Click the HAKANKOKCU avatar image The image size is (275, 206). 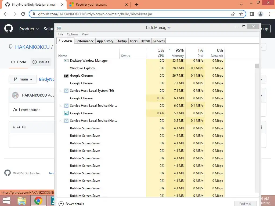(15, 95)
